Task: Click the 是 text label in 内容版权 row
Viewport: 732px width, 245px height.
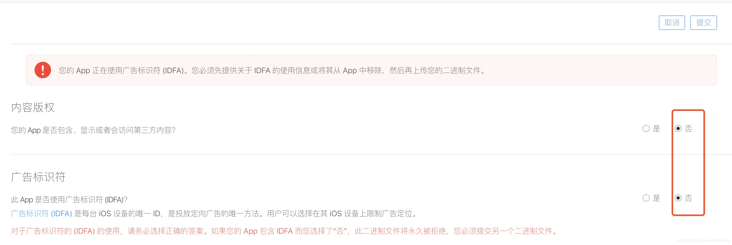Action: coord(656,128)
